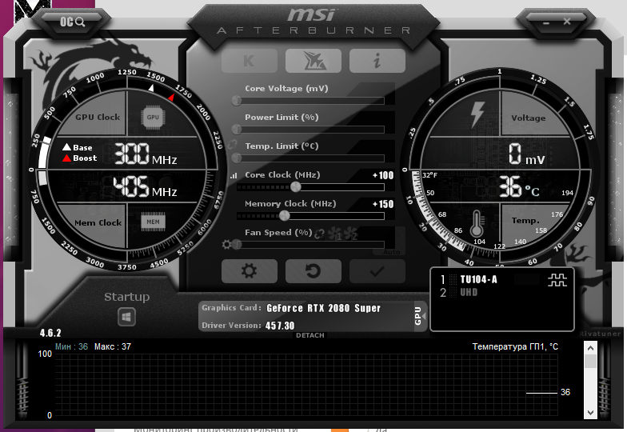This screenshot has width=627, height=432.
Task: Click the Memory Clock +150 value
Action: [383, 204]
